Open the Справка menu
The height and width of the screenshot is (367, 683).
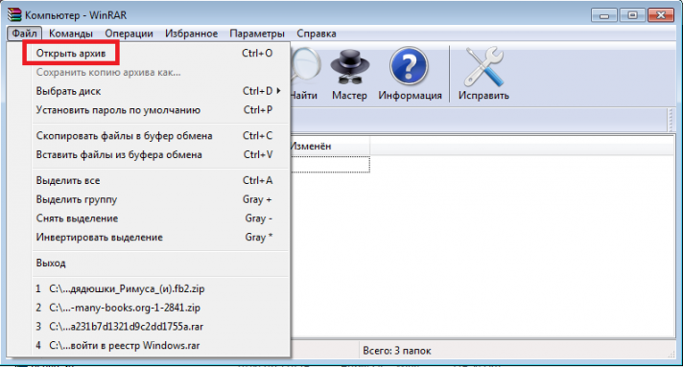[317, 34]
